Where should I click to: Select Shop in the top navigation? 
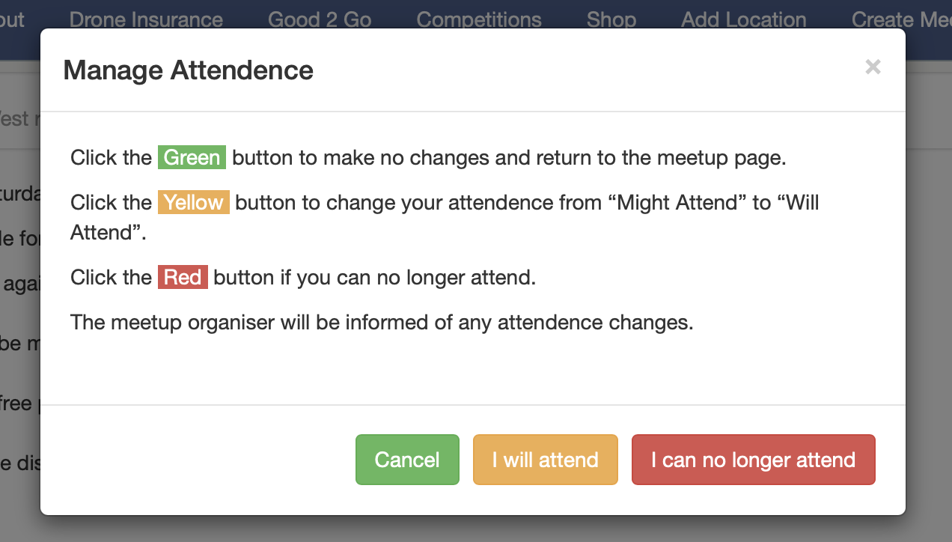(611, 19)
